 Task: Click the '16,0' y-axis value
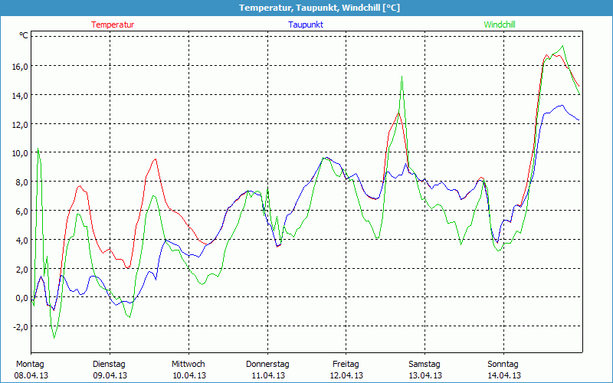(x=20, y=66)
